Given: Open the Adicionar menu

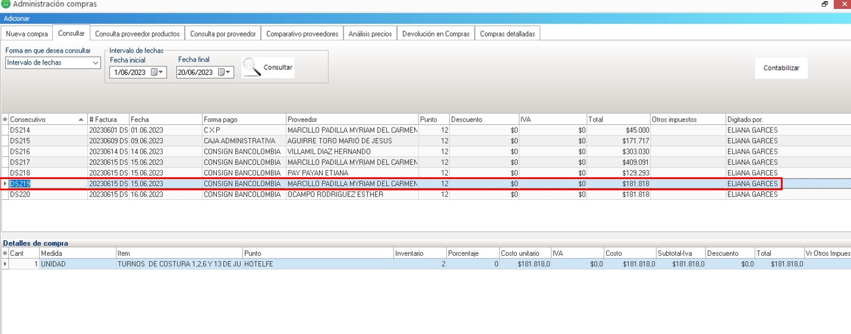Looking at the screenshot, I should click(16, 18).
